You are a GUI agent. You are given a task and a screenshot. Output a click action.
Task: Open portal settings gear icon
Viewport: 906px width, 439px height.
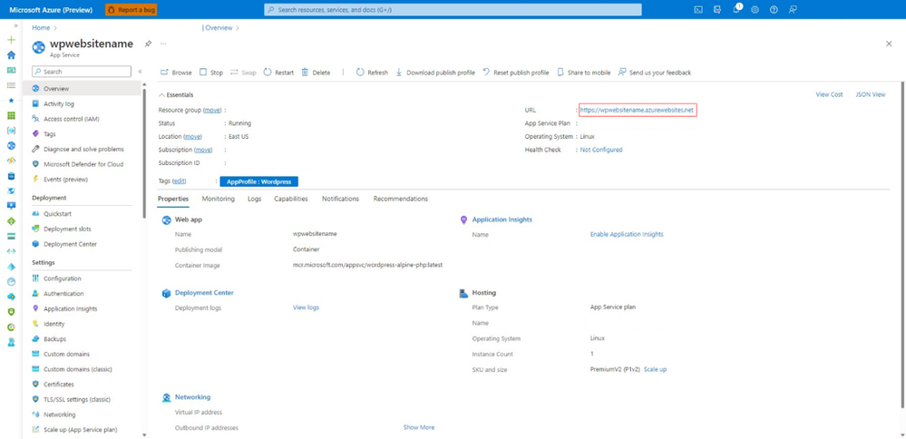click(755, 9)
